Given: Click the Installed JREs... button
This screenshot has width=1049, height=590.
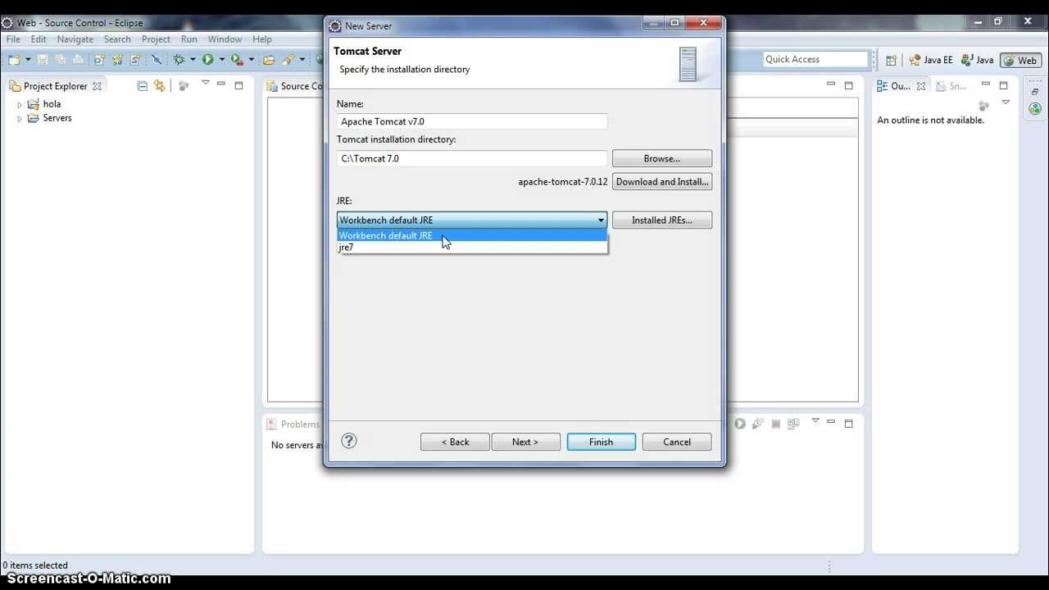Looking at the screenshot, I should (662, 220).
